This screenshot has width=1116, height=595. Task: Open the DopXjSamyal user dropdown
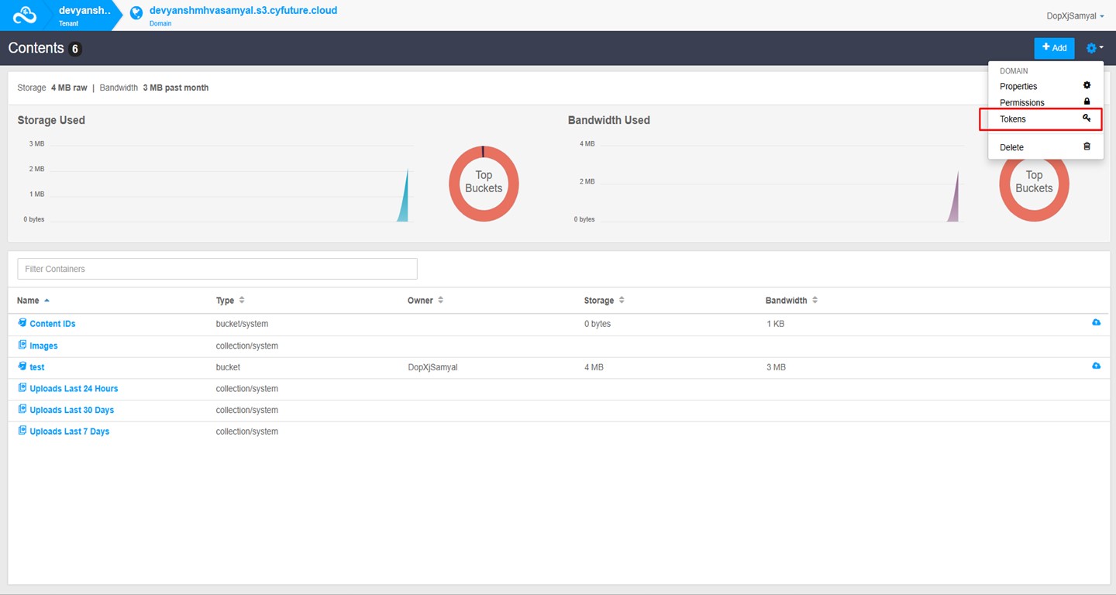pyautogui.click(x=1074, y=16)
